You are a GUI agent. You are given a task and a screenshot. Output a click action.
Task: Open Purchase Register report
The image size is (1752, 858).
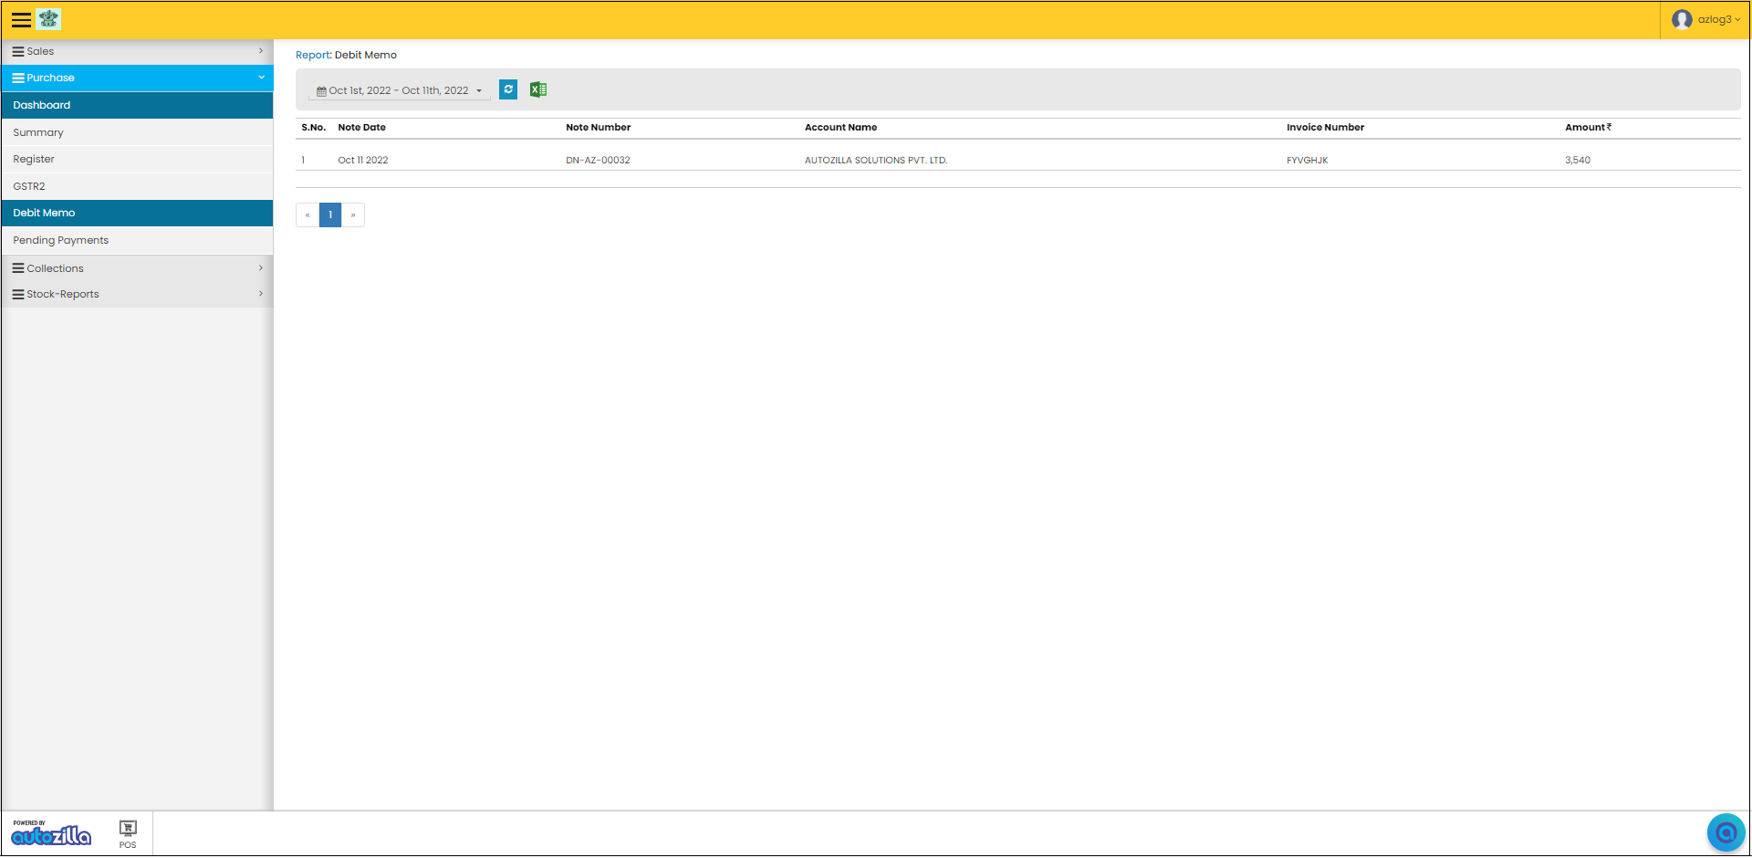(137, 159)
